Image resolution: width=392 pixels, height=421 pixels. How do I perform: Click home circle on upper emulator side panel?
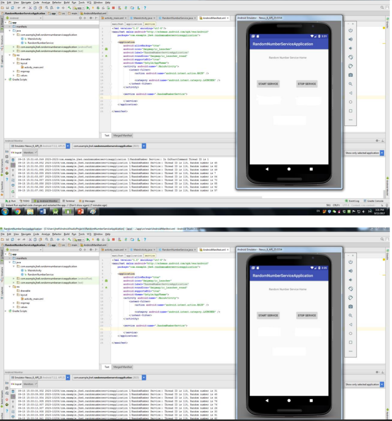point(350,102)
